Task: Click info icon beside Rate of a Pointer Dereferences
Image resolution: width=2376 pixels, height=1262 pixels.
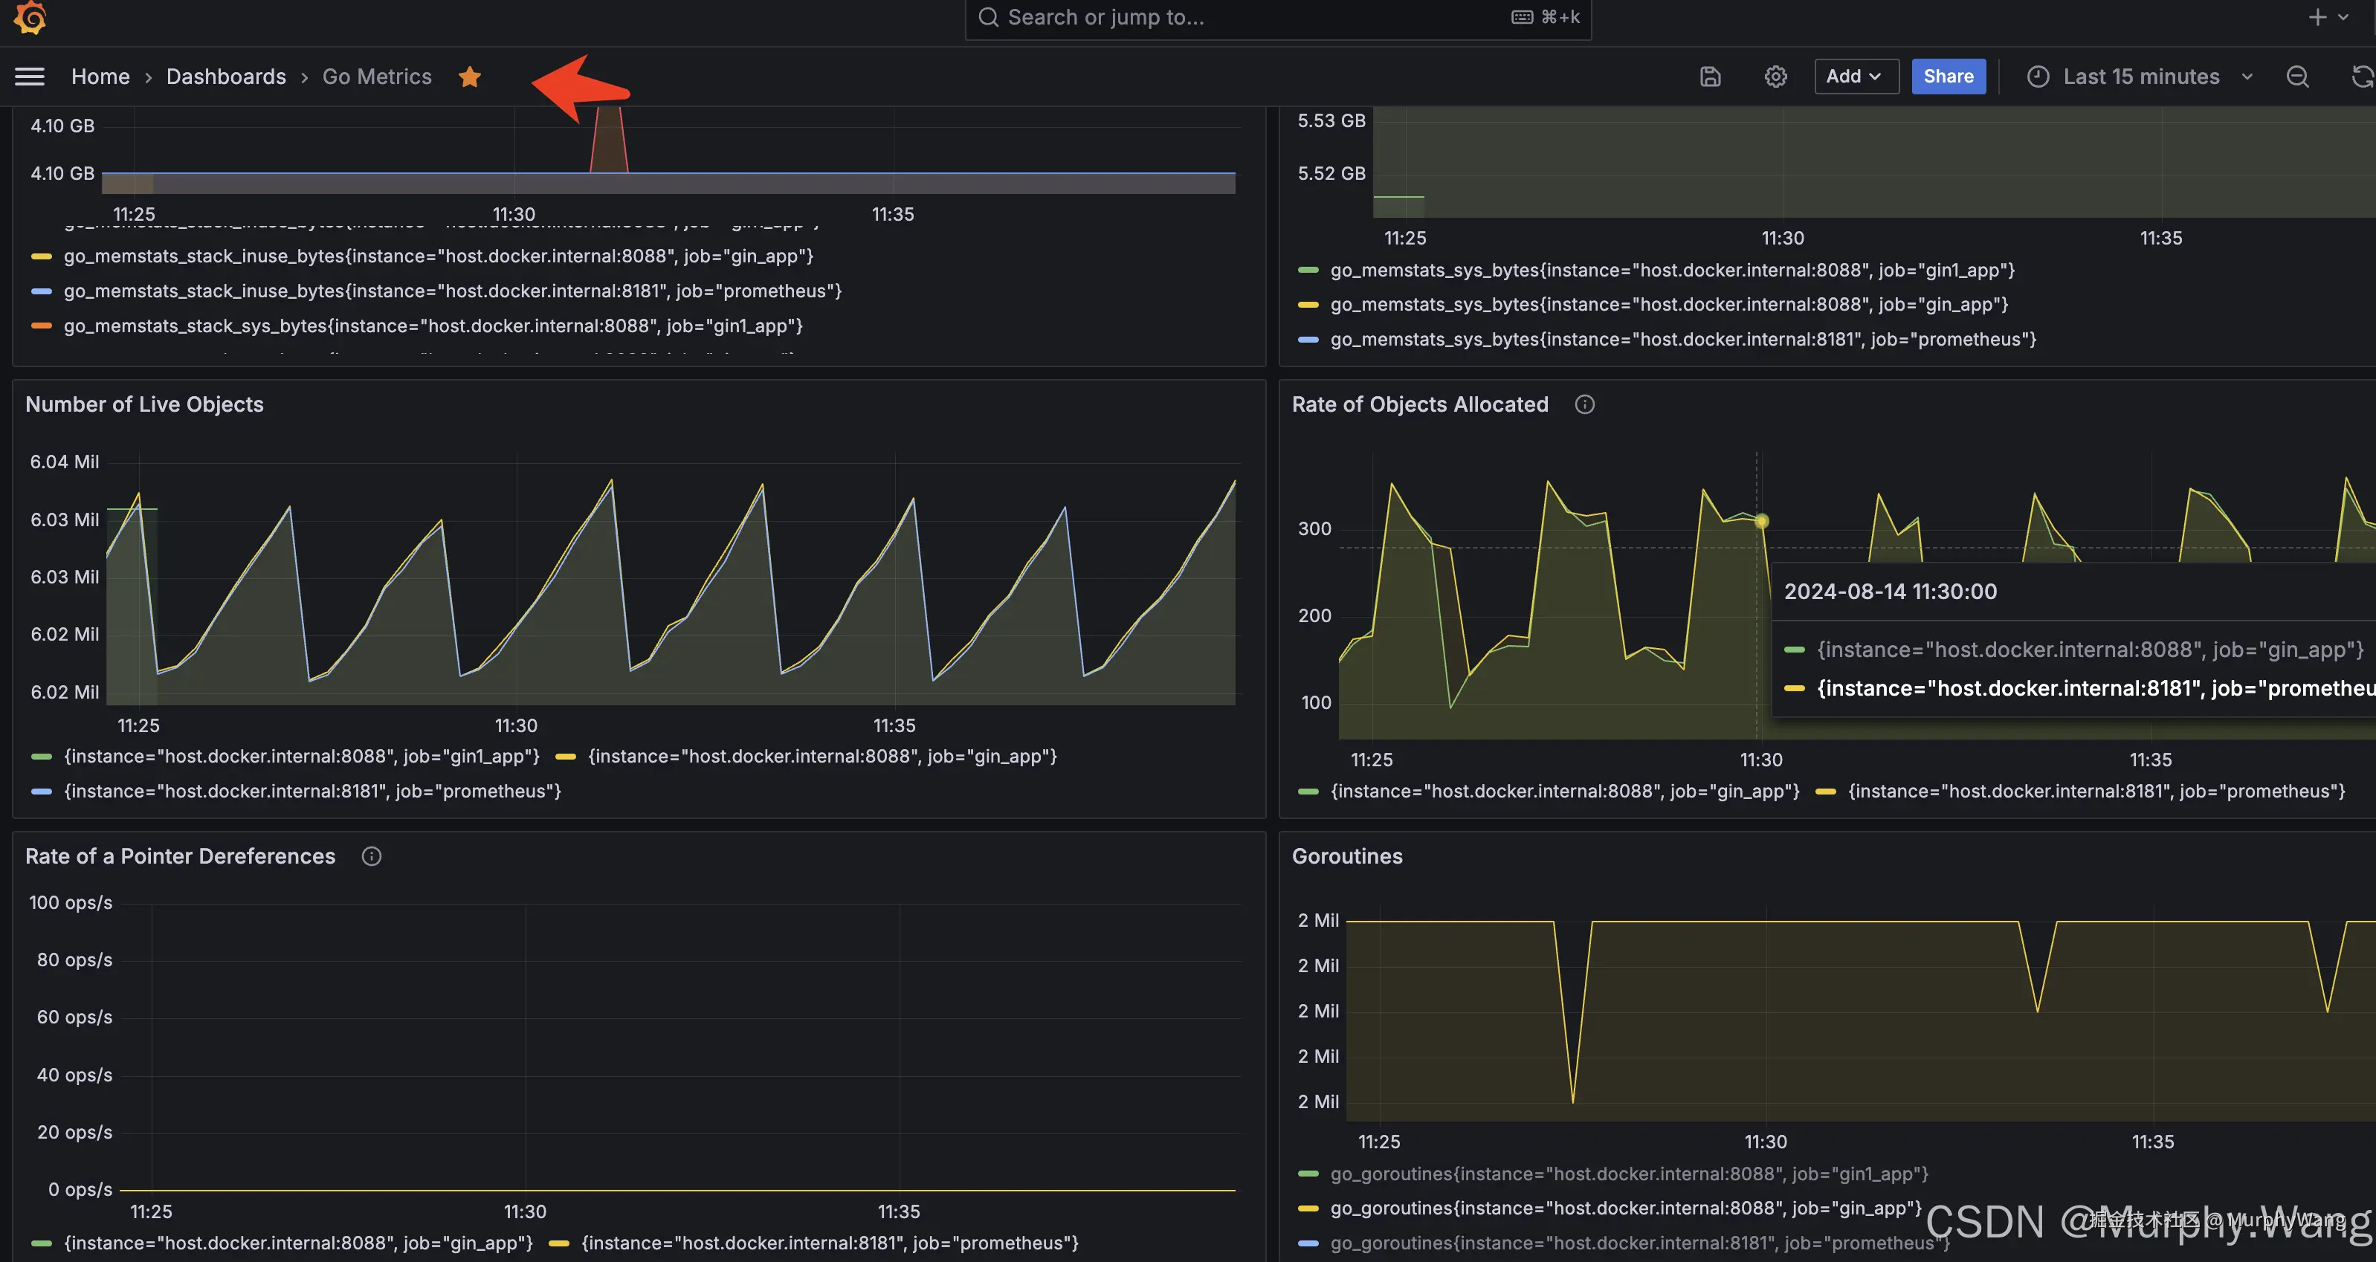Action: (371, 856)
